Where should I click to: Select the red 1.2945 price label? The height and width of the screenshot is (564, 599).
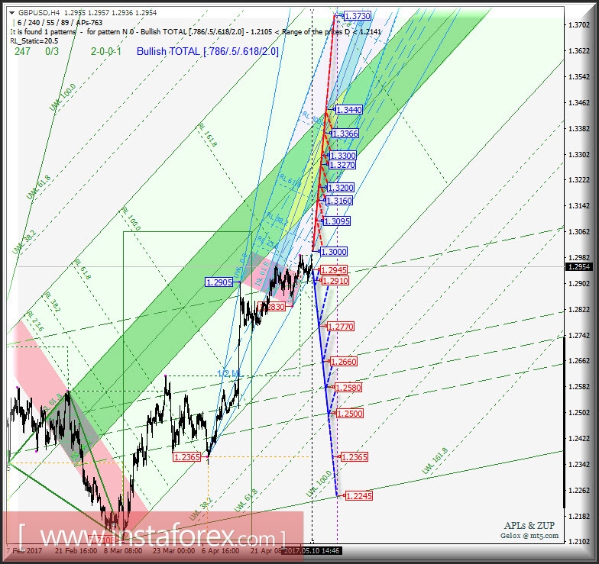pyautogui.click(x=334, y=270)
